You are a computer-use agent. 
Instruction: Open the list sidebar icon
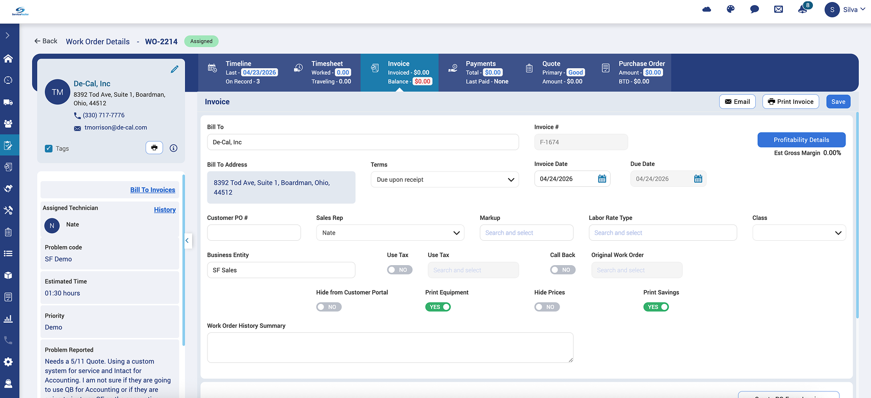tap(8, 253)
